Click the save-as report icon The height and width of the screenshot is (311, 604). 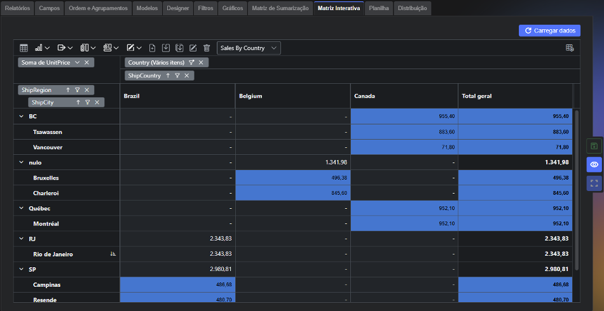(x=179, y=48)
